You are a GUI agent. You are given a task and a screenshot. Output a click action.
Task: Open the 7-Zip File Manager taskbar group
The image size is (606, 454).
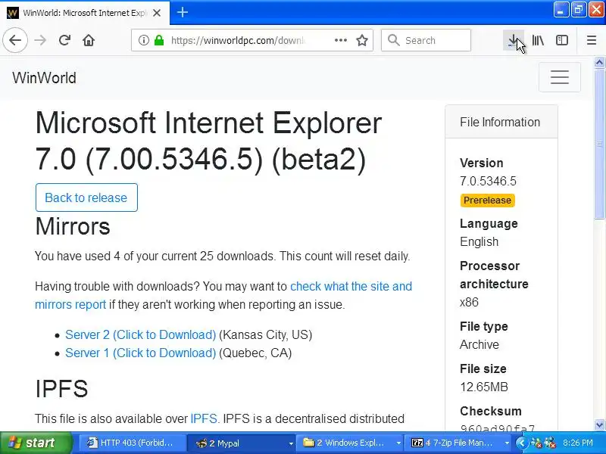click(x=458, y=443)
